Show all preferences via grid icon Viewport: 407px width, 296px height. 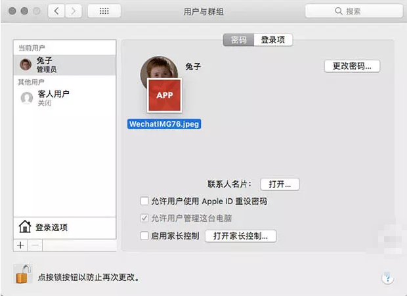tap(104, 11)
